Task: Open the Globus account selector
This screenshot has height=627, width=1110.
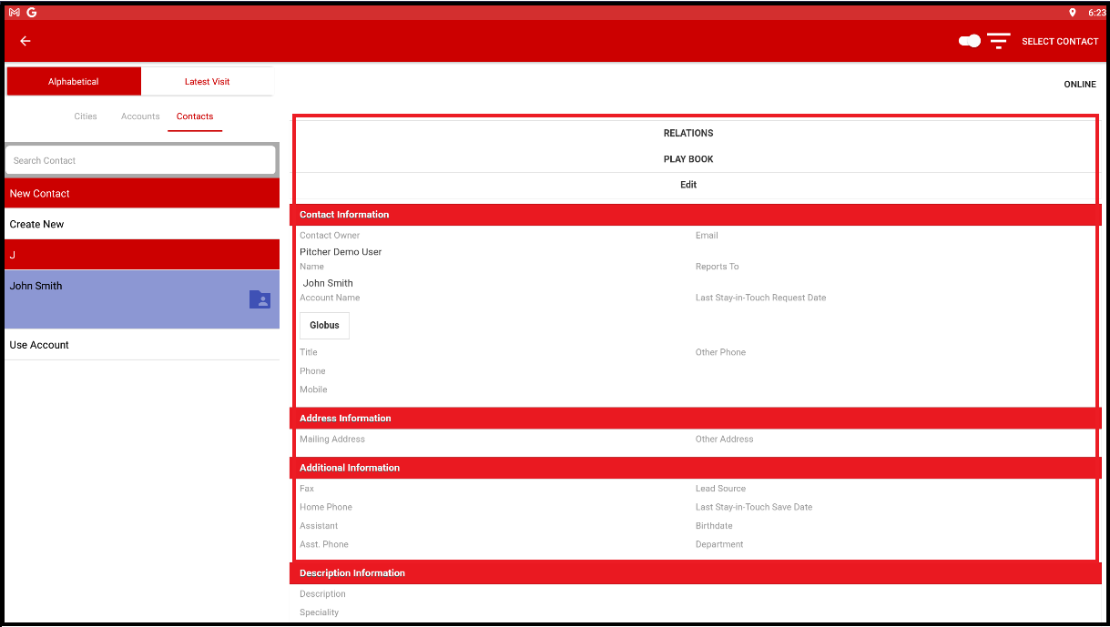Action: coord(323,325)
